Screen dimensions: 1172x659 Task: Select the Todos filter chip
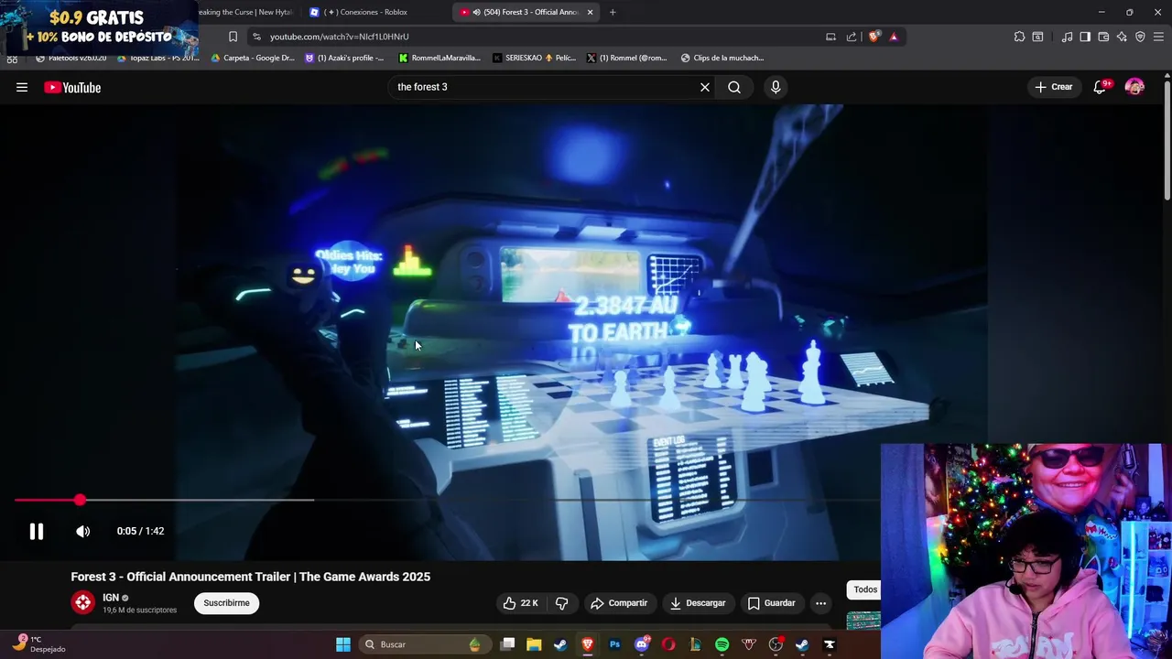click(x=864, y=589)
